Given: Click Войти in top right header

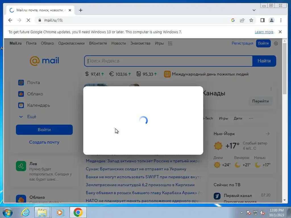Looking at the screenshot, I should tap(263, 43).
